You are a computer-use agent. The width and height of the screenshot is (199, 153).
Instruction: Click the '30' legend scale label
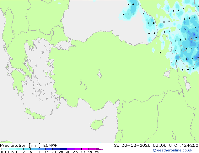tap(68, 152)
